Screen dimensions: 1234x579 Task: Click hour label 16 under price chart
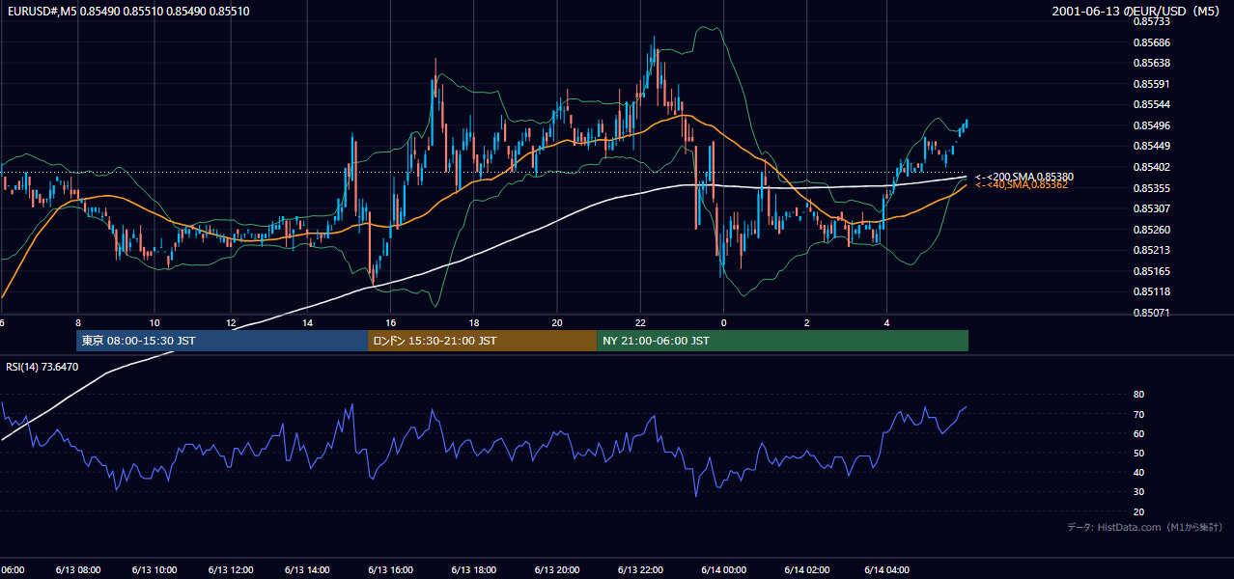(391, 322)
